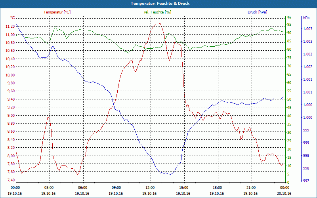This screenshot has height=198, width=317.
Task: Click time axis label '15:00'
Action: pyautogui.click(x=183, y=188)
